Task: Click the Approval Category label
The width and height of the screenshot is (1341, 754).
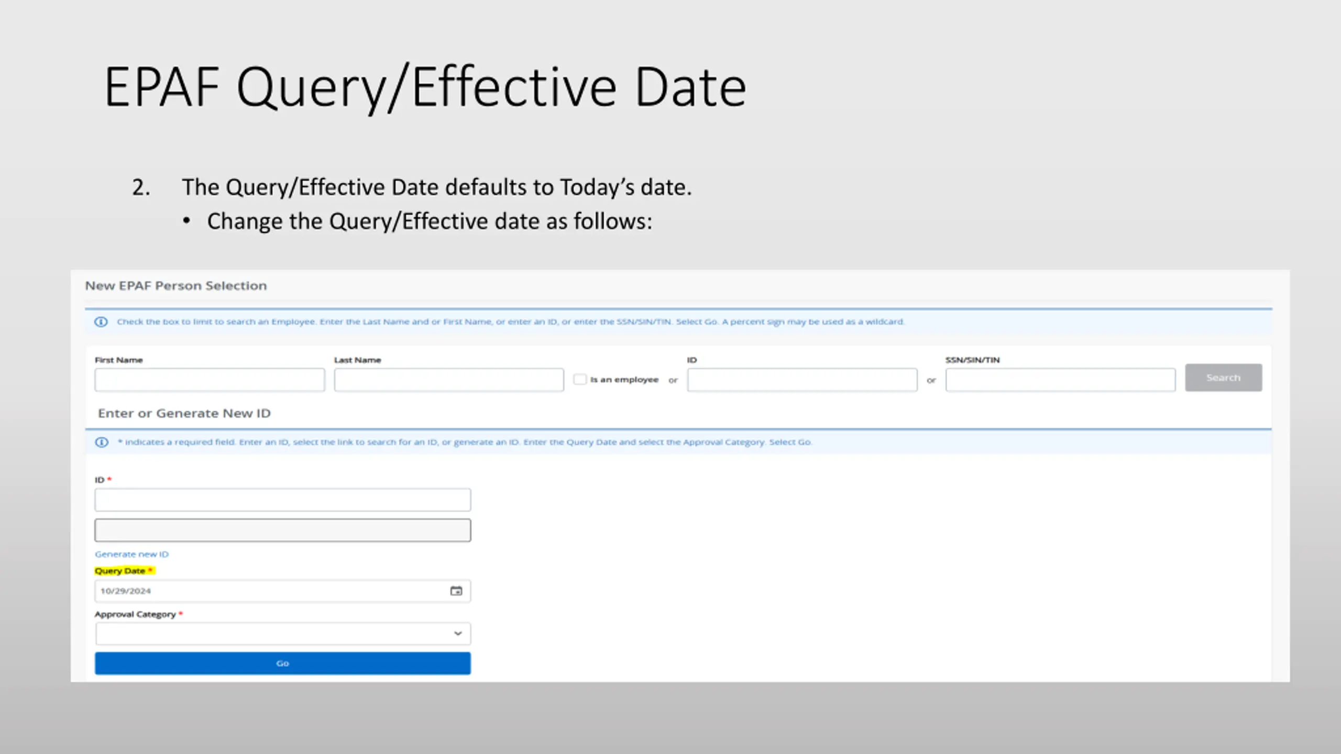Action: 135,614
